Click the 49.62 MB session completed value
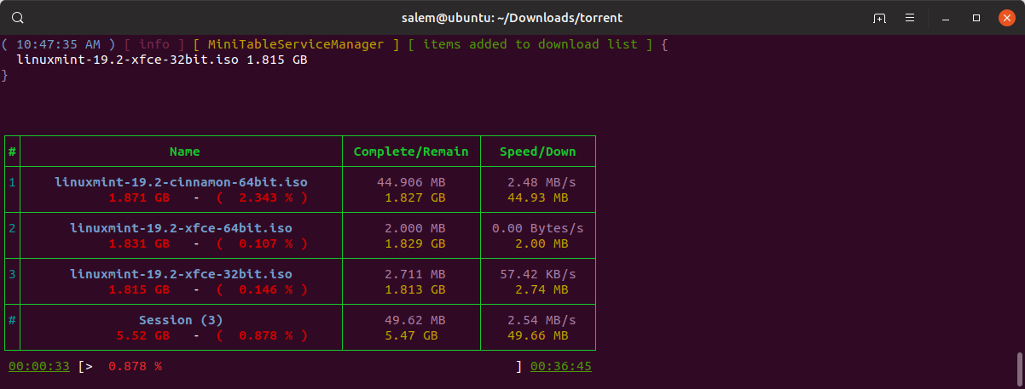 tap(415, 320)
